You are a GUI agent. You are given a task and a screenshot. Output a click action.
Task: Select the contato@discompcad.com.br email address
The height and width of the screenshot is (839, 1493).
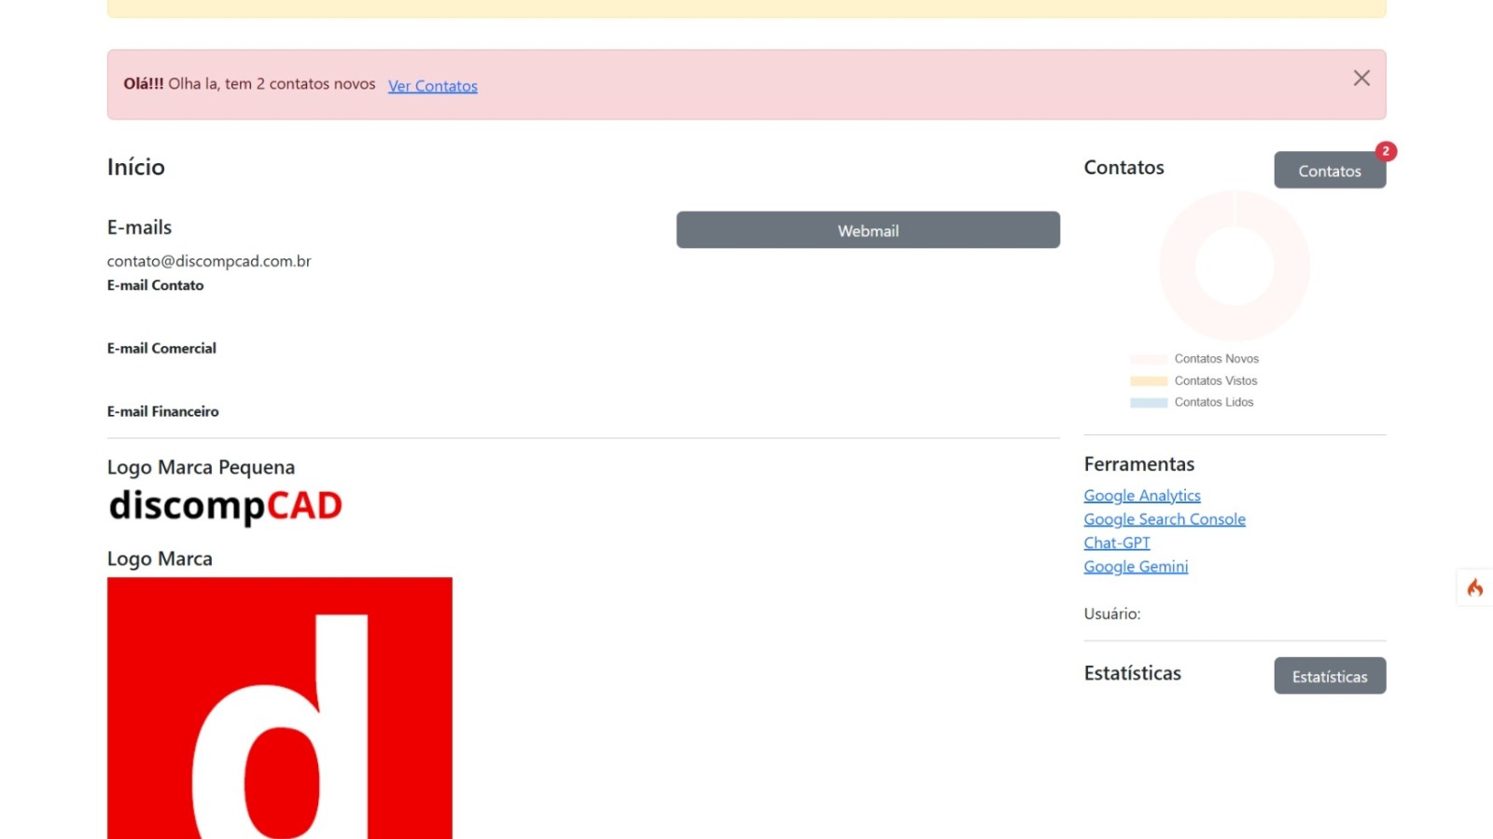tap(209, 261)
